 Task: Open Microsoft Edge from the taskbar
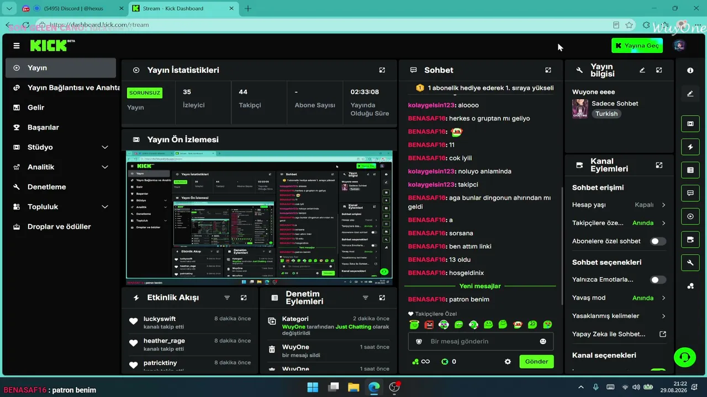374,387
